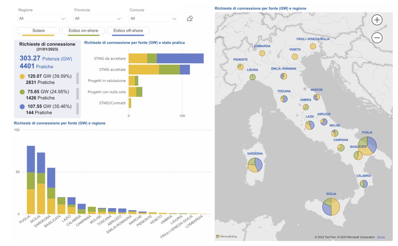Clear filters with the eraser icon
The width and height of the screenshot is (398, 246).
[x=190, y=18]
